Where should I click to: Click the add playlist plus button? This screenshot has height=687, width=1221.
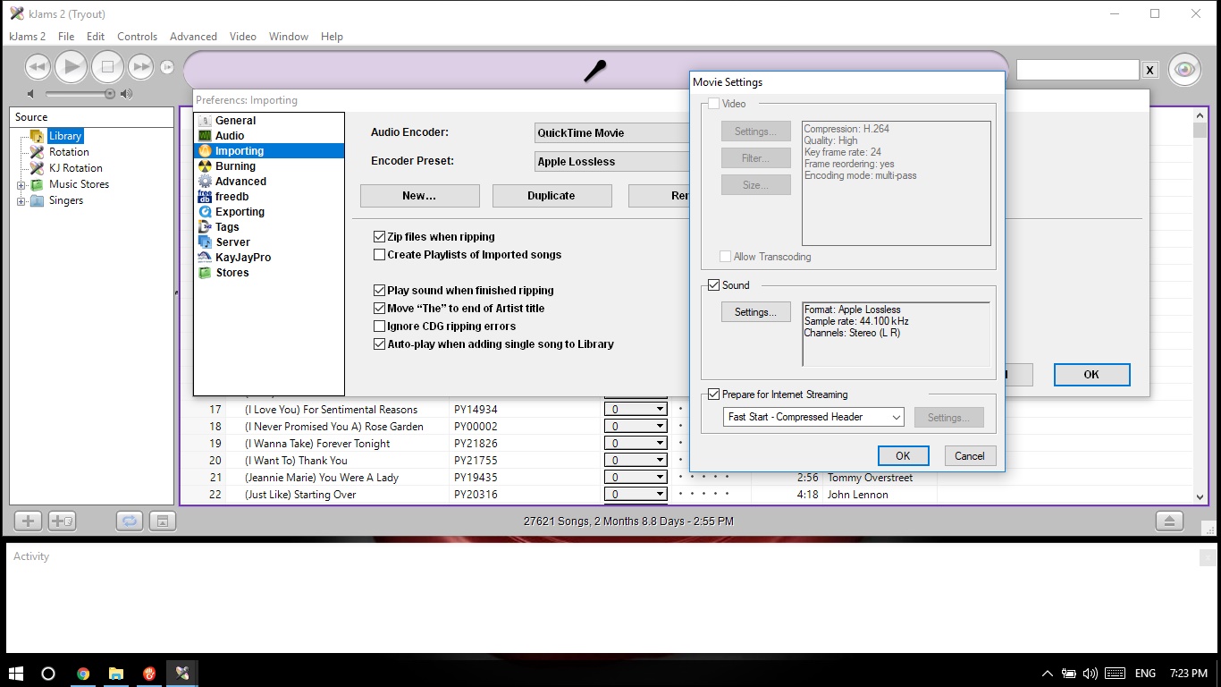(28, 521)
